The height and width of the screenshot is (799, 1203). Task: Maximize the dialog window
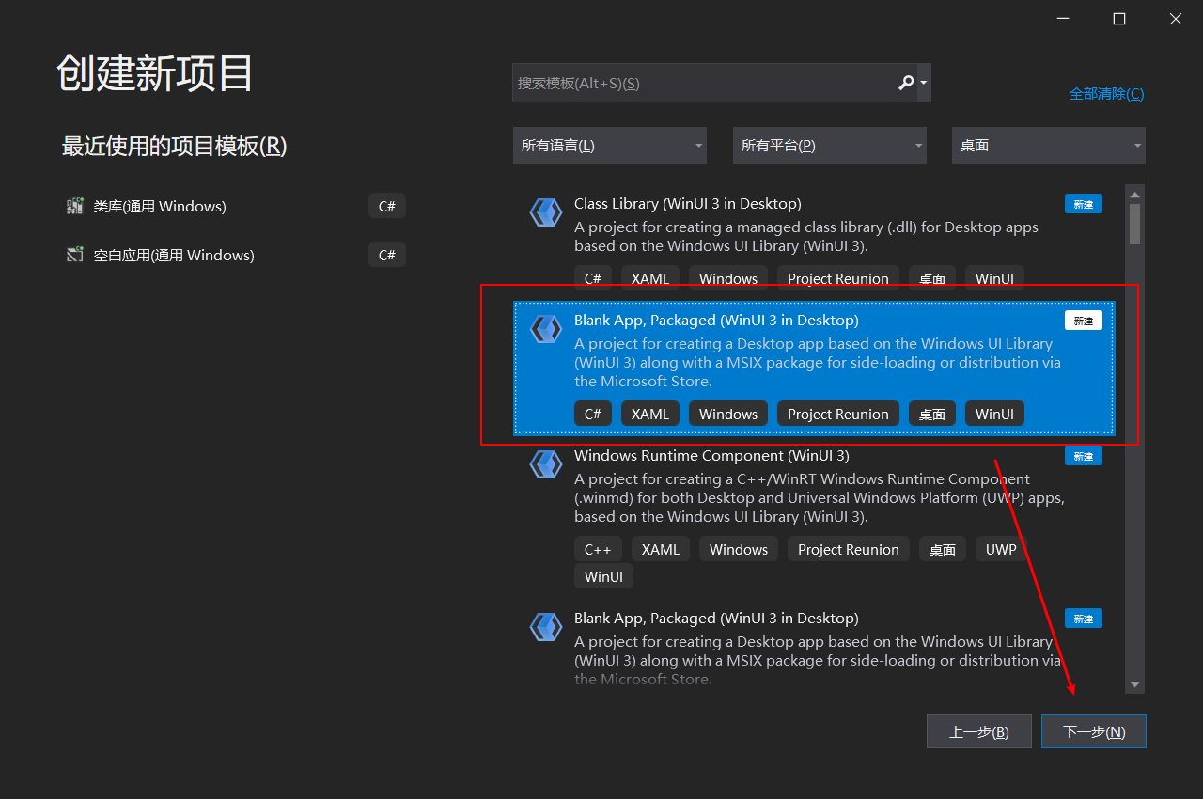click(1119, 19)
